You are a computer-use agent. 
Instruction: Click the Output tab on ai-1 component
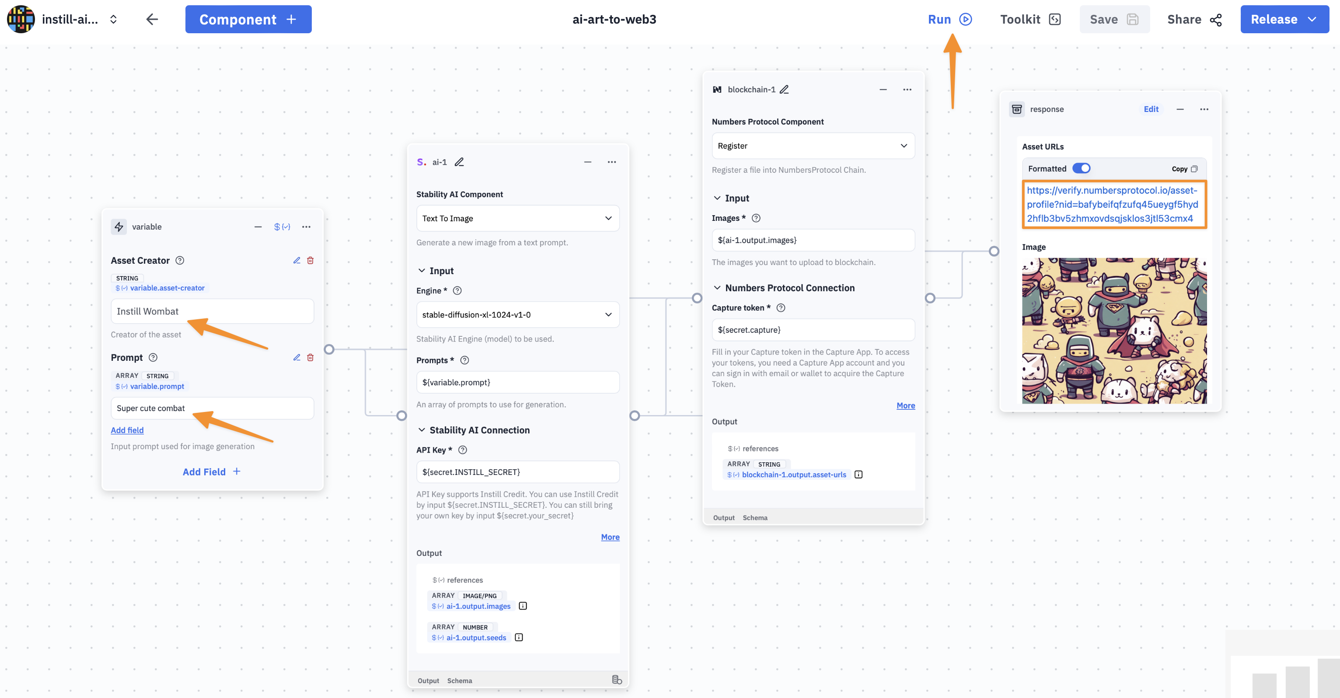tap(428, 680)
